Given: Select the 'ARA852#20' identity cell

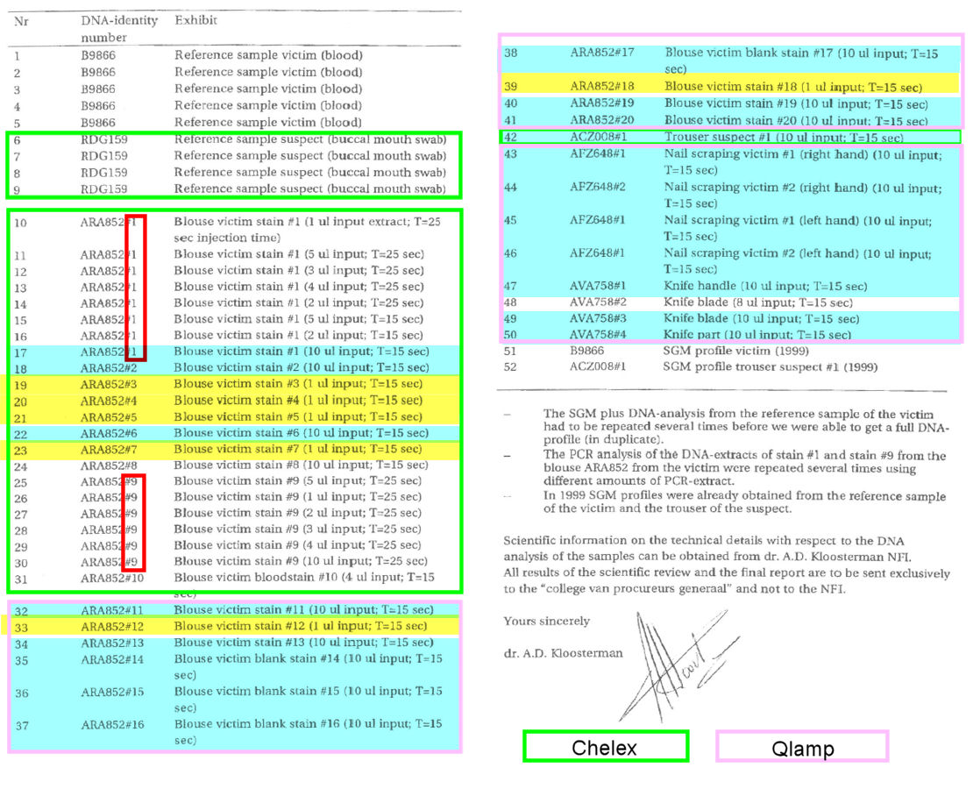Looking at the screenshot, I should (x=602, y=120).
